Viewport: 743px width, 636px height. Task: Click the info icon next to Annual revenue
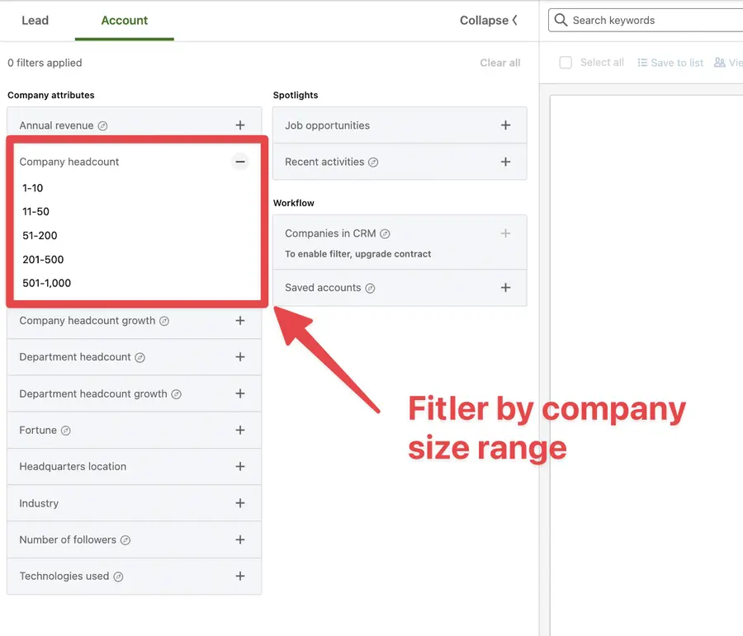(101, 124)
